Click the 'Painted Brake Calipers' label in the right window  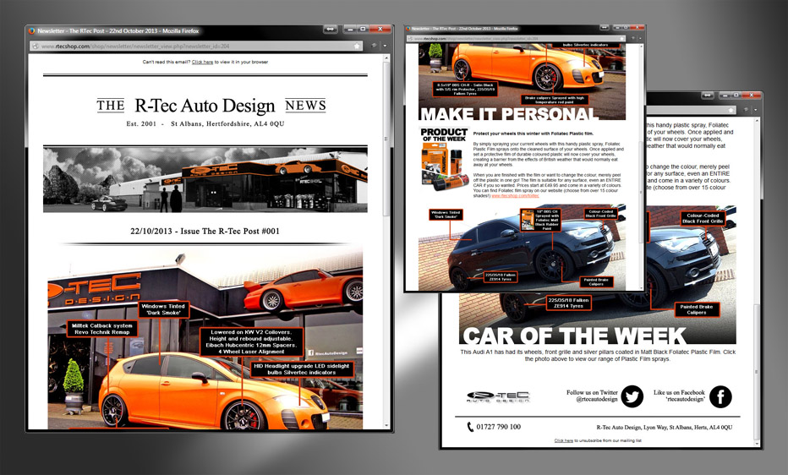click(x=697, y=309)
